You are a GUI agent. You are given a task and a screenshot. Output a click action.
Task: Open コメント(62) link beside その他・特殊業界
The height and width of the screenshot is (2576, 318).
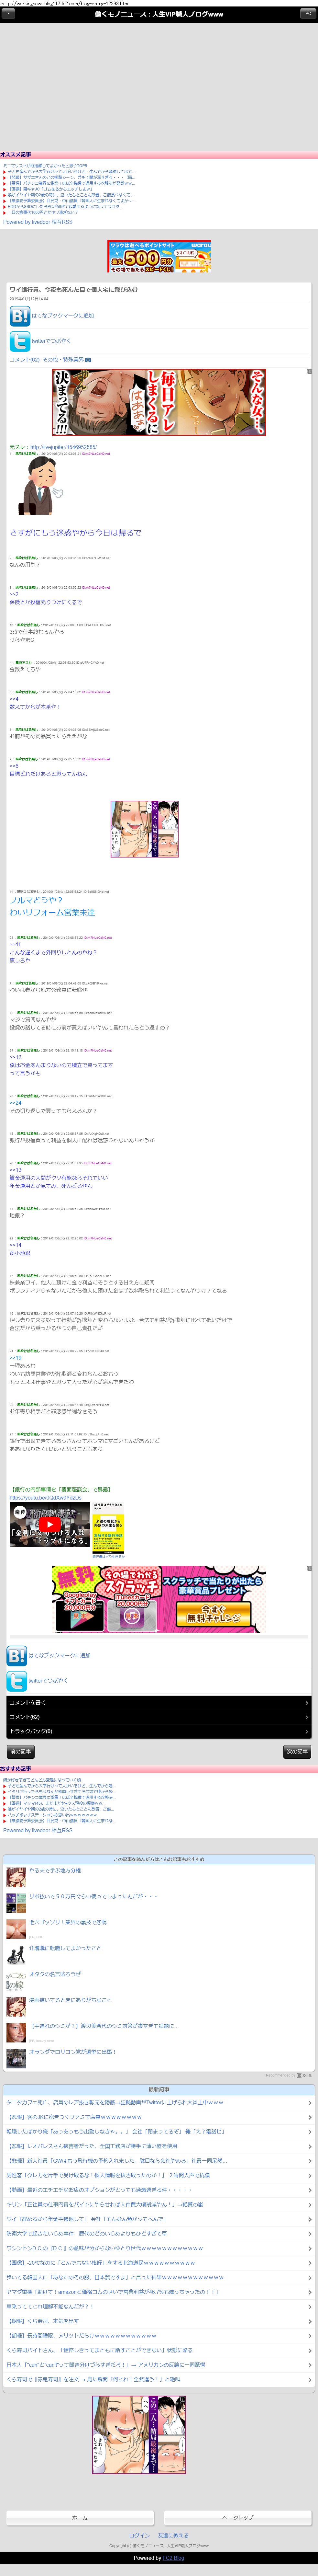coord(24,359)
